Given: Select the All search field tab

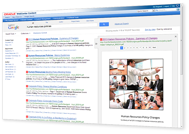Looking at the screenshot, I should pos(33,23).
